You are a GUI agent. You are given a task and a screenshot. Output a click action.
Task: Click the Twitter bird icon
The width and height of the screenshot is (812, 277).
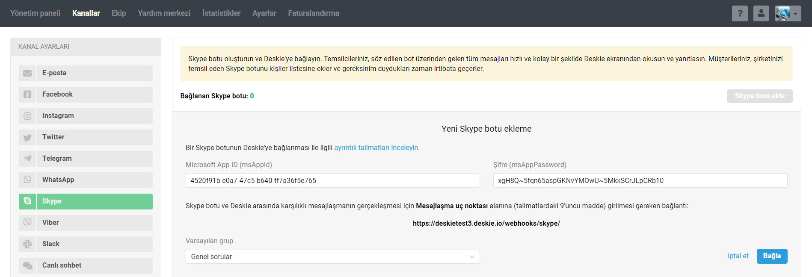click(27, 137)
